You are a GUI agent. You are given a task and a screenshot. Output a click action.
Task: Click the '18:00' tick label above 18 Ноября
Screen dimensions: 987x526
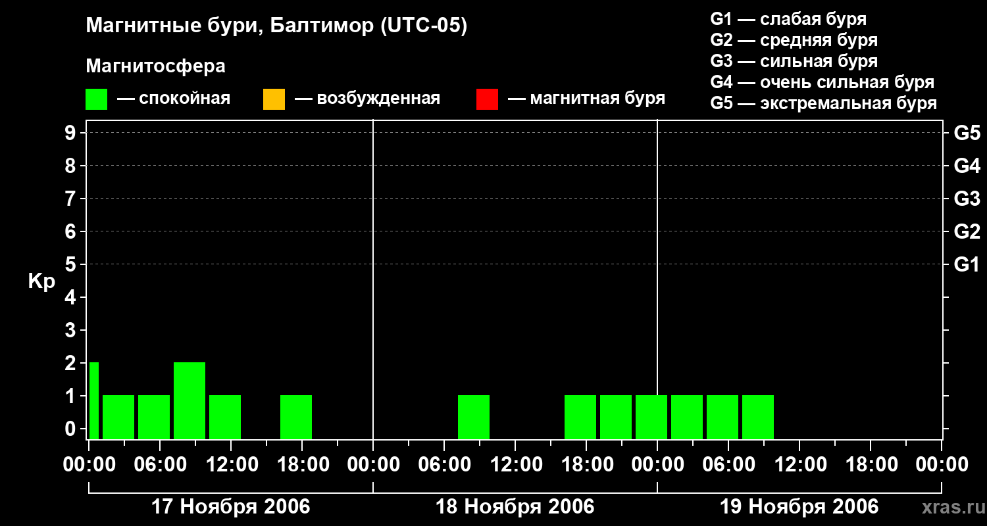pos(586,465)
